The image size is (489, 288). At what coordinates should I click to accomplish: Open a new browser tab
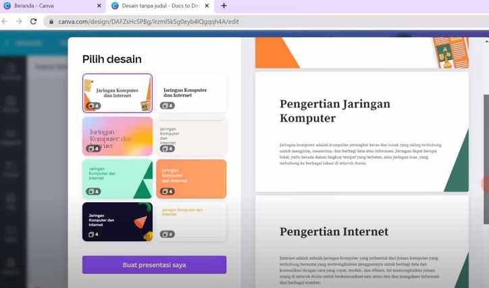pyautogui.click(x=224, y=5)
